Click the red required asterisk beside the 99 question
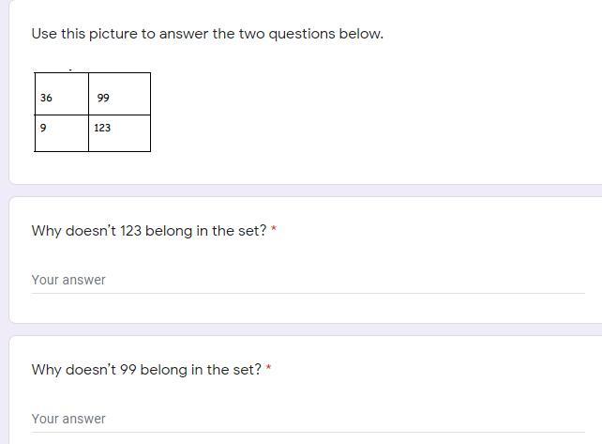Viewport: 602px width, 444px height. pos(268,370)
